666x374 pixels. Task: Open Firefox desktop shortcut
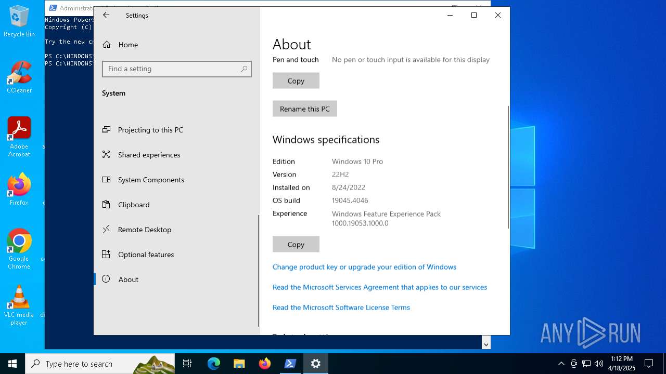19,190
